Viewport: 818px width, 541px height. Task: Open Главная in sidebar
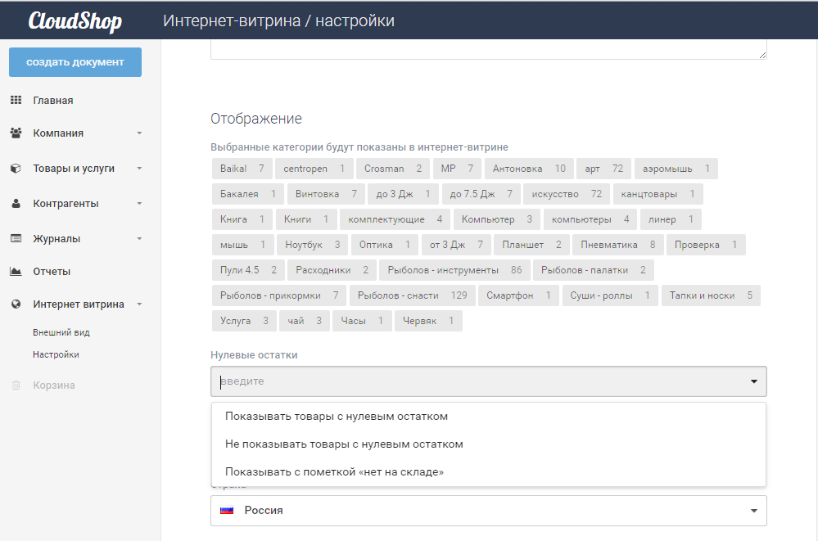pos(52,100)
